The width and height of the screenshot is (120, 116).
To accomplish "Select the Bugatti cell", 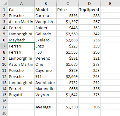I will click(x=21, y=95).
